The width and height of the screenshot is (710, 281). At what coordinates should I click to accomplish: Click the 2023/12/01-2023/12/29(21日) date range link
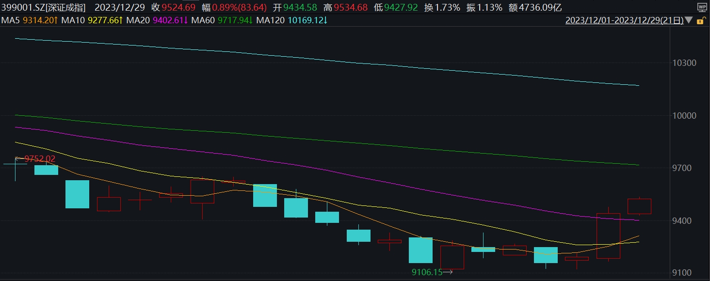click(x=625, y=21)
